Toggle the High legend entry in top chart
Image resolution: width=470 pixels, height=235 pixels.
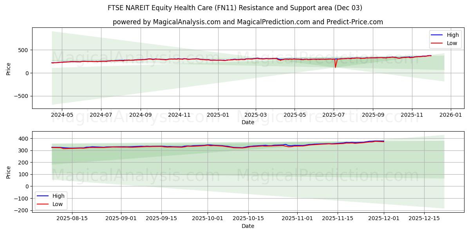point(452,35)
